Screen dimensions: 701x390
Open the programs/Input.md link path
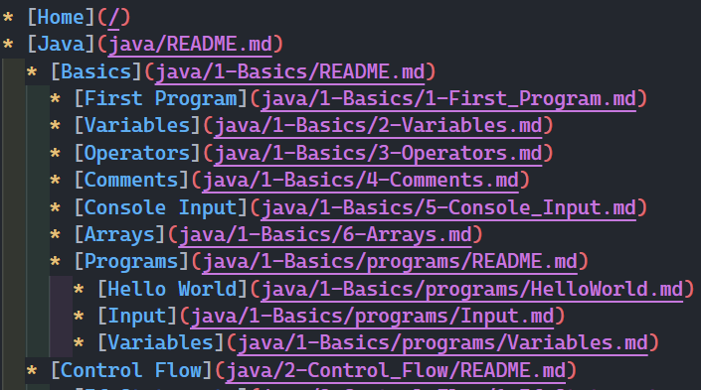[373, 317]
